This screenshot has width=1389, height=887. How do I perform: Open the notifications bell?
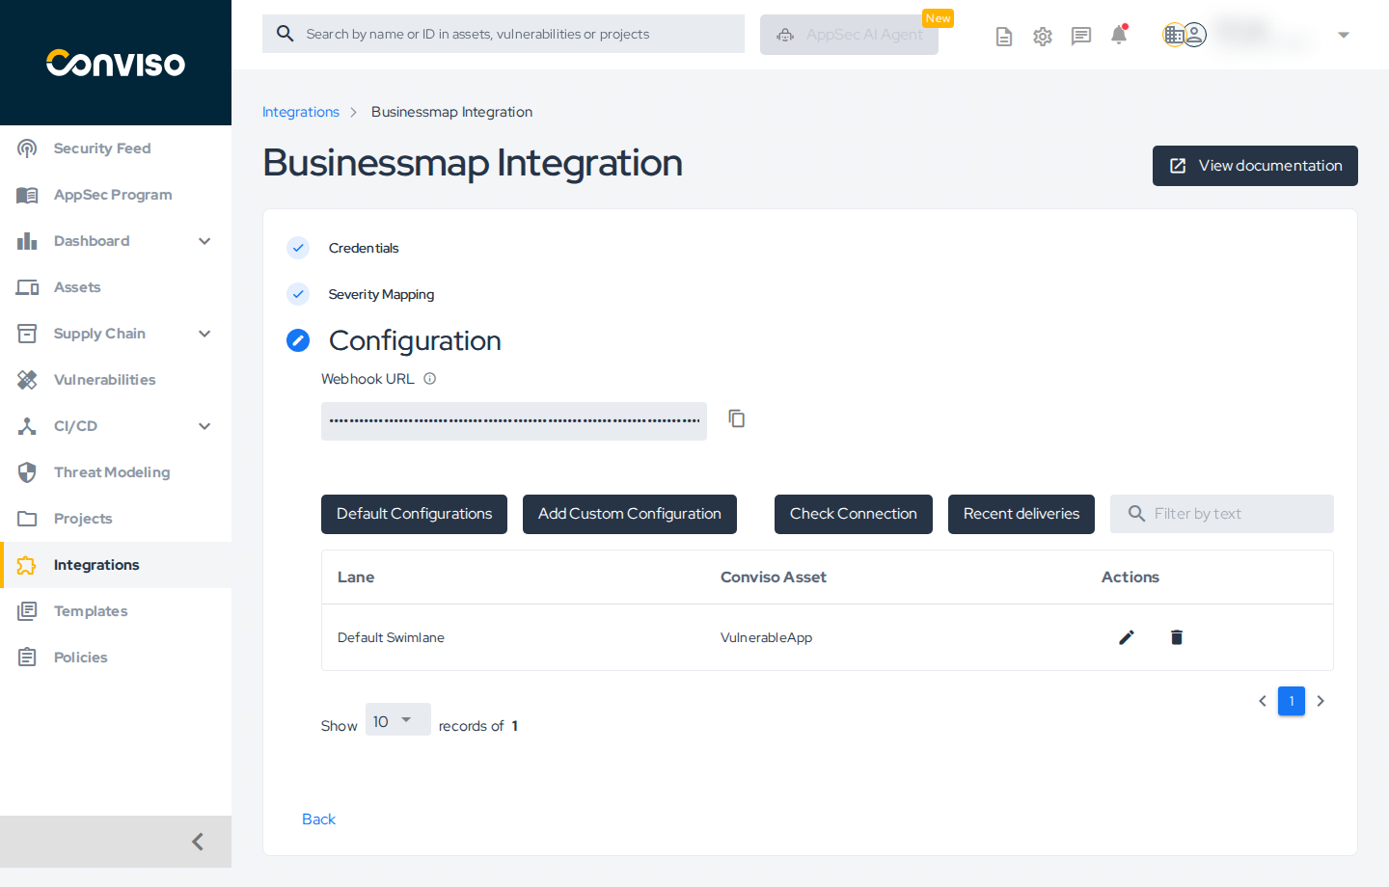click(1118, 35)
